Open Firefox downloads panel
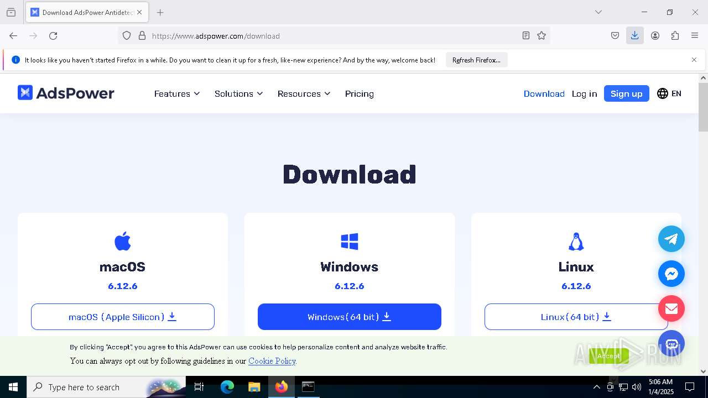This screenshot has height=398, width=708. pyautogui.click(x=634, y=35)
